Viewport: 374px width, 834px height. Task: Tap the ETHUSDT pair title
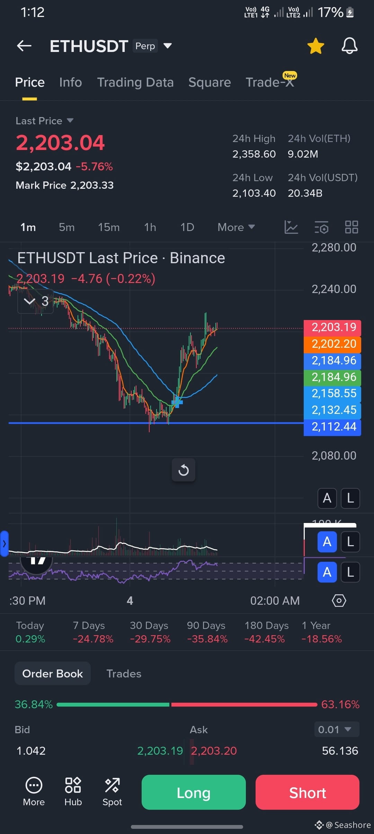click(89, 46)
